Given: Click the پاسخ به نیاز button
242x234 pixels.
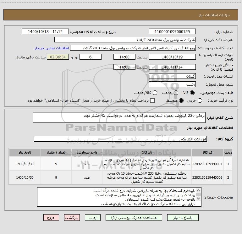Looking at the screenshot, I should click(x=183, y=218).
